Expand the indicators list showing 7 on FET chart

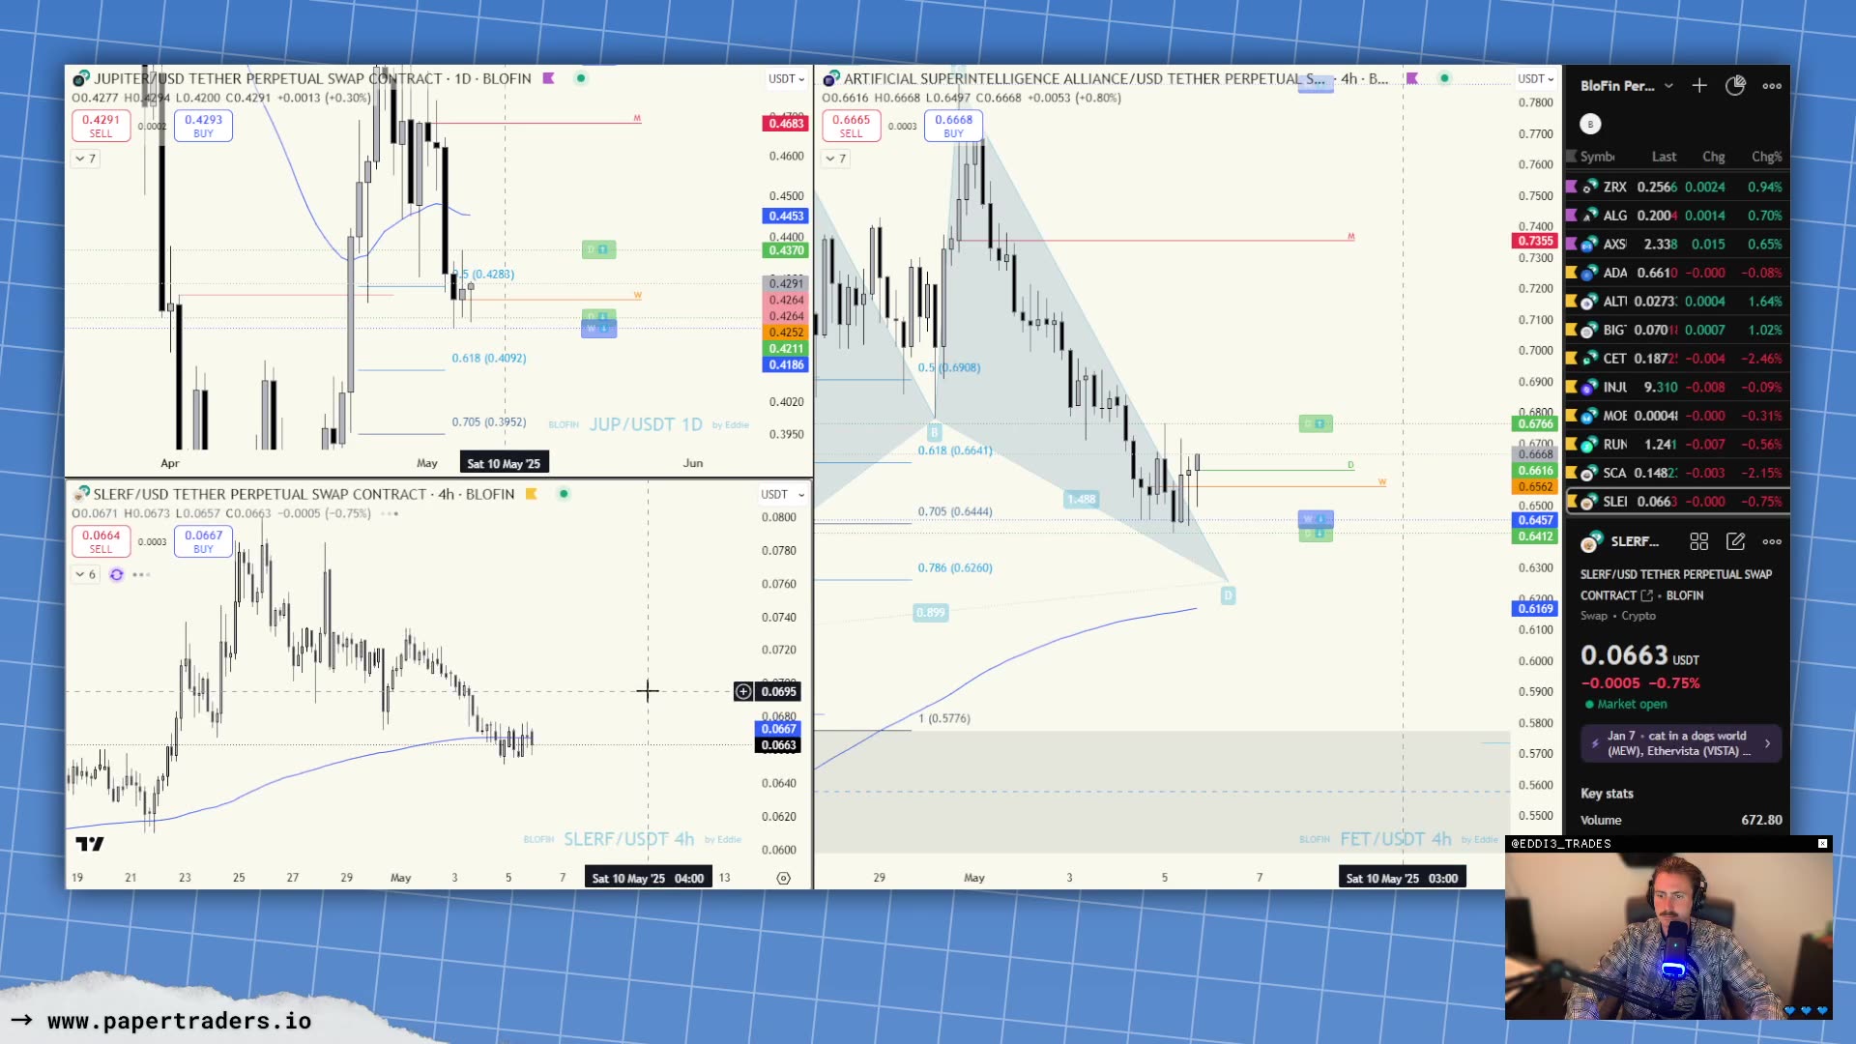[835, 159]
